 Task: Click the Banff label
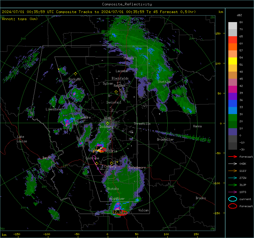[x=47, y=158]
